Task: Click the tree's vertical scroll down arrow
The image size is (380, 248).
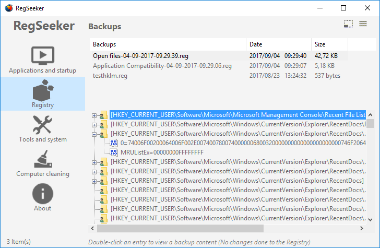Action: coord(370,220)
